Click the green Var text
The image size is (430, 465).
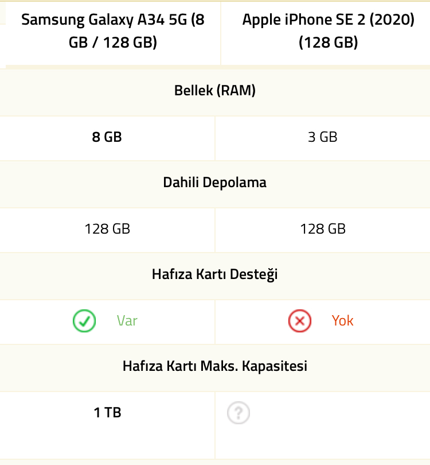point(127,320)
